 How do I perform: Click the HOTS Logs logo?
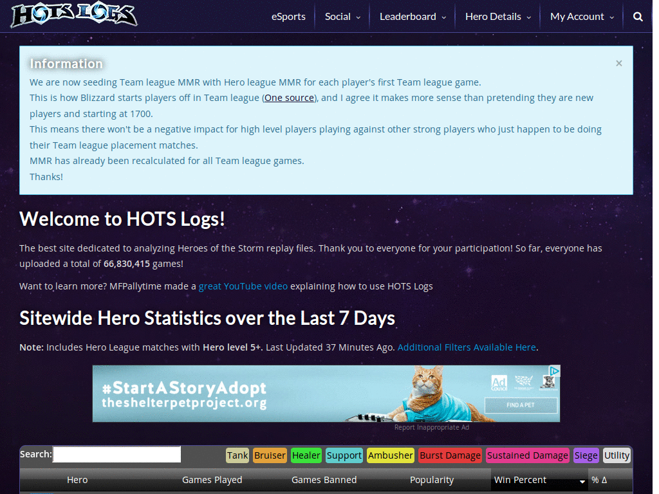tap(74, 14)
